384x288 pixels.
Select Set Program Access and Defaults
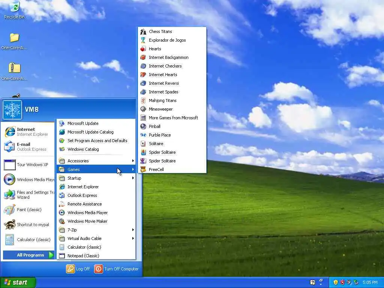click(96, 141)
